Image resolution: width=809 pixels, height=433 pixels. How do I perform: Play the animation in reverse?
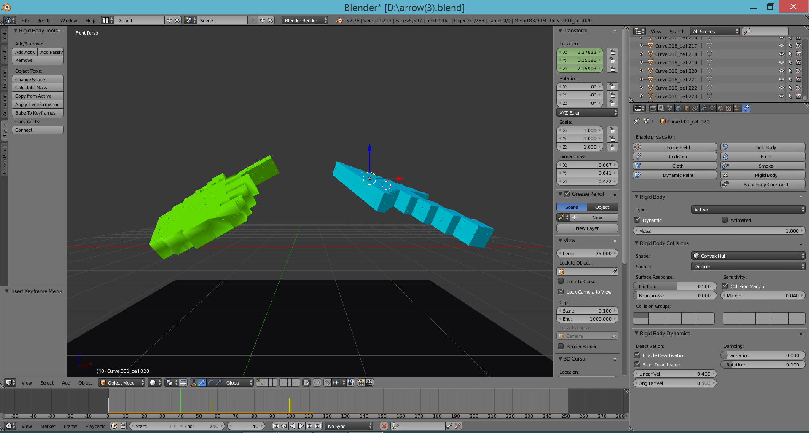(293, 426)
